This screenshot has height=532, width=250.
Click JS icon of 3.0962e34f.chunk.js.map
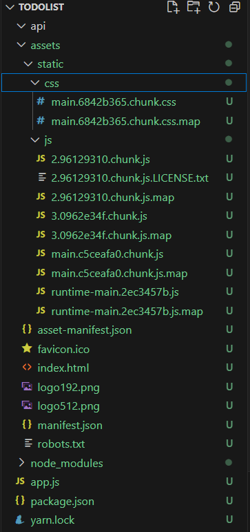[x=41, y=234]
